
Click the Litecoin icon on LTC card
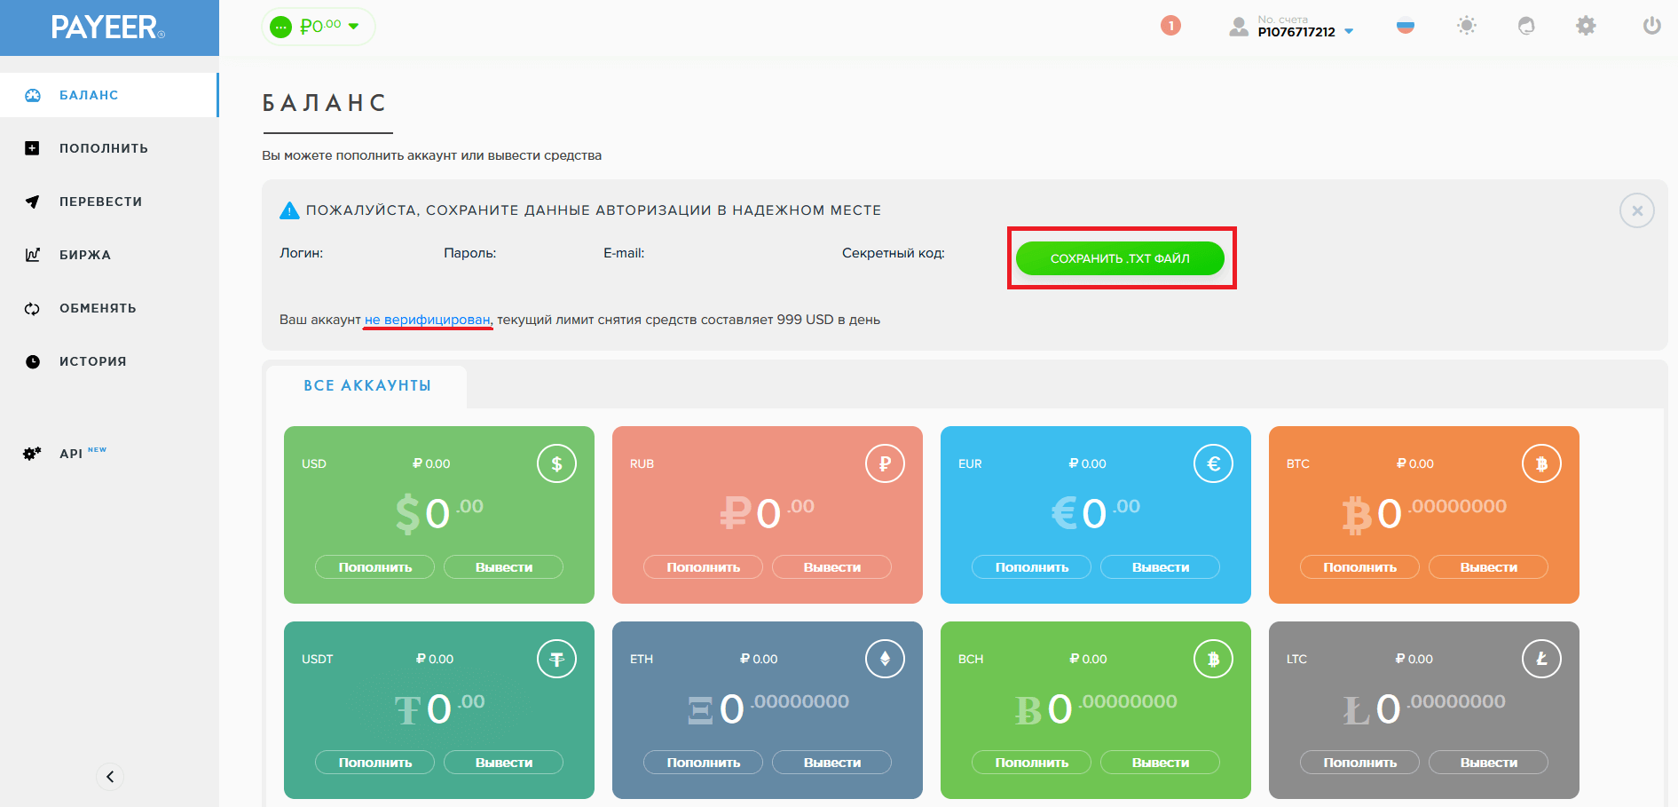[x=1541, y=659]
